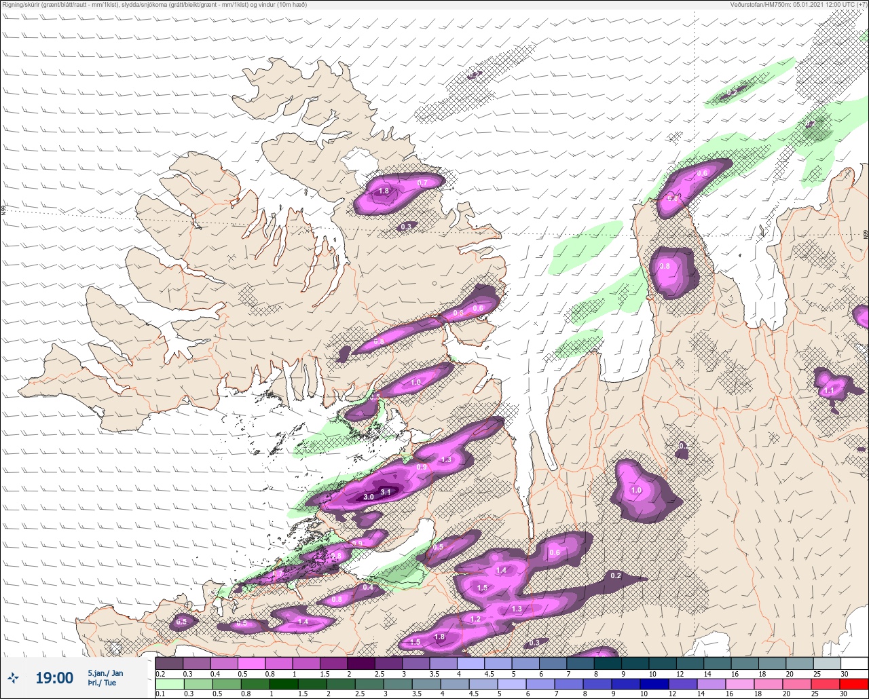Click the 19:00 forecast time display

click(x=54, y=677)
